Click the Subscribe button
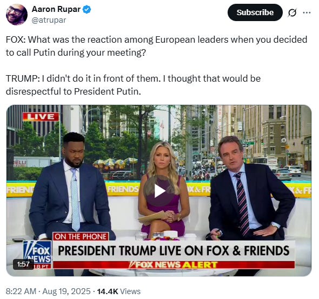Image resolution: width=319 pixels, height=299 pixels. 255,12
